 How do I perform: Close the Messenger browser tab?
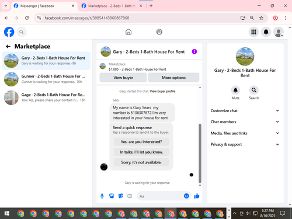tap(73, 6)
